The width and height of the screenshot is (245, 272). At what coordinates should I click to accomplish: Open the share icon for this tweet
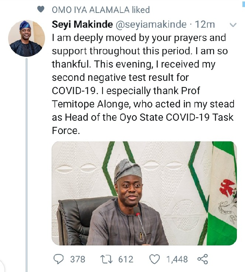tap(203, 259)
